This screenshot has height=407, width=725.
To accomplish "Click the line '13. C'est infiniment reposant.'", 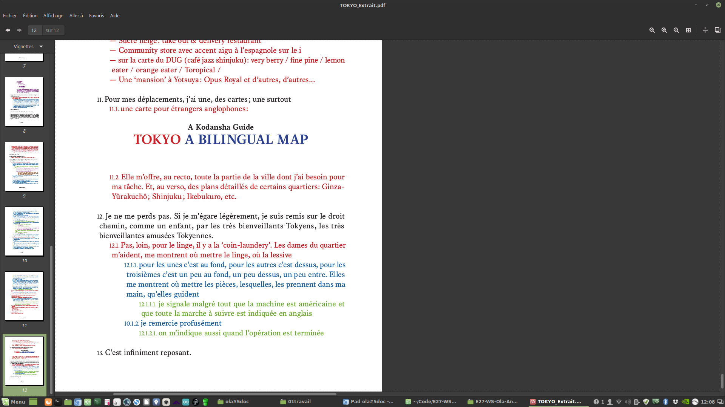I will tap(144, 353).
